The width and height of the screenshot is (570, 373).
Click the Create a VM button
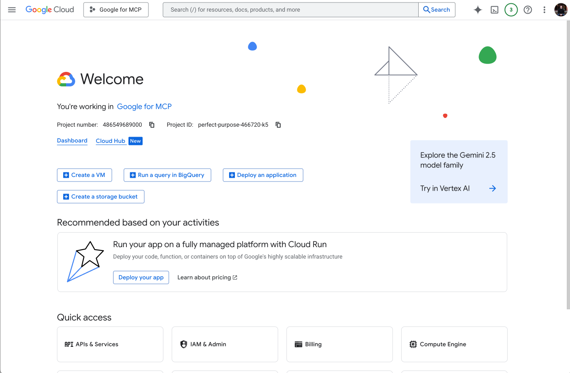(x=84, y=175)
